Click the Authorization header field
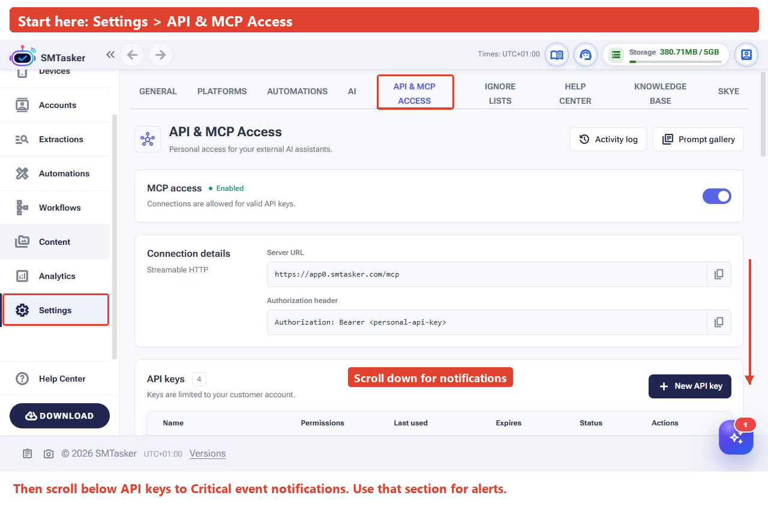The width and height of the screenshot is (768, 510). [487, 322]
